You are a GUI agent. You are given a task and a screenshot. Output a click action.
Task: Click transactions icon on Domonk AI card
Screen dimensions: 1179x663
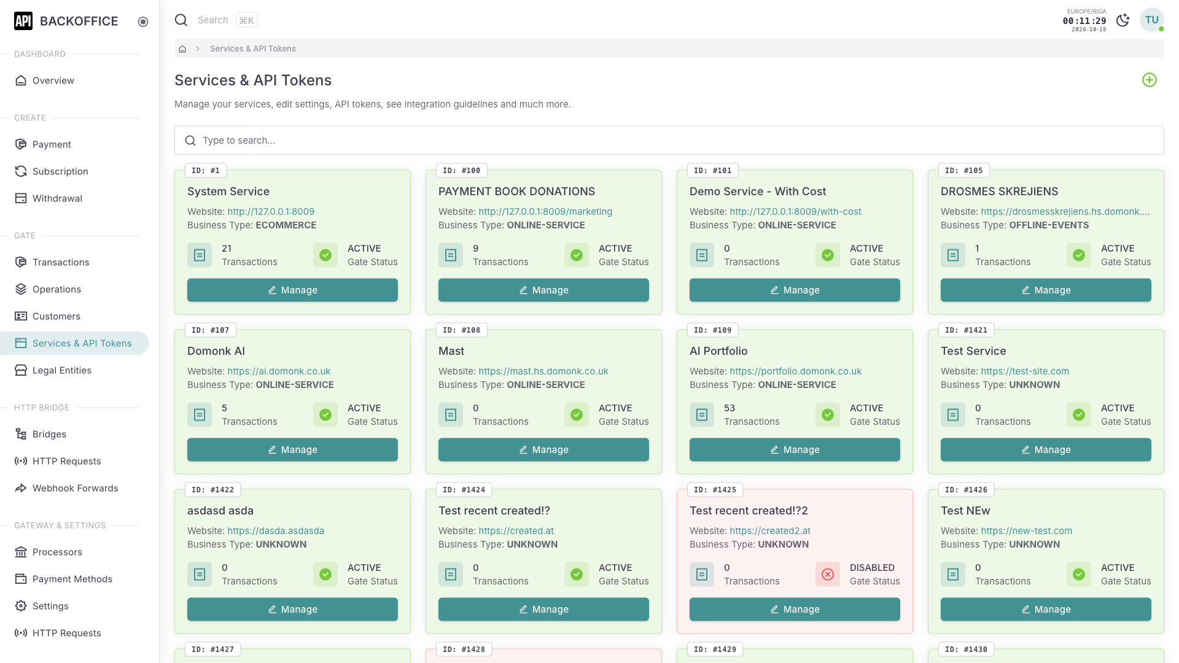coord(200,415)
